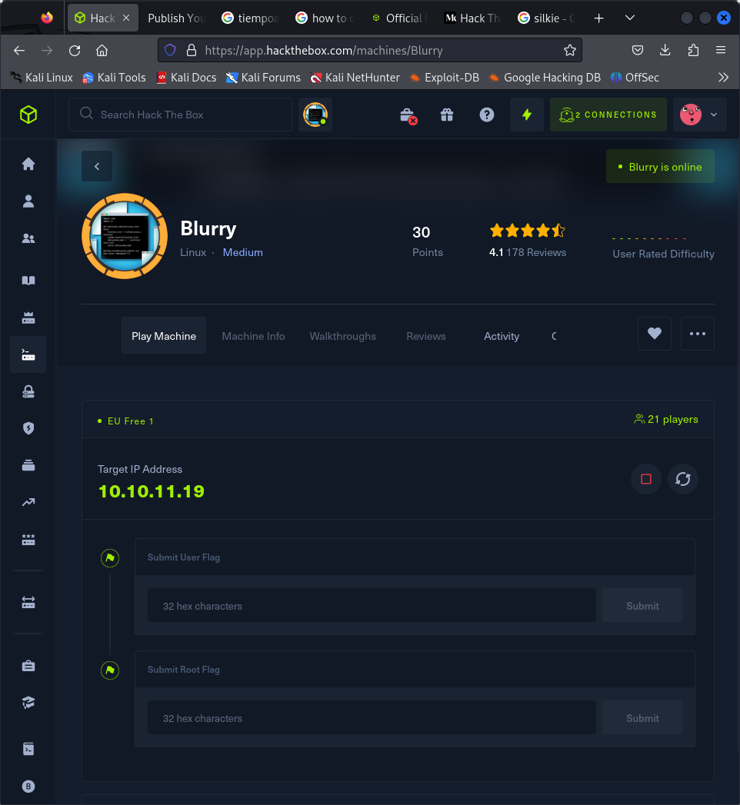Click the 'EU Free 1' server label
Image resolution: width=740 pixels, height=805 pixels.
[x=126, y=421]
